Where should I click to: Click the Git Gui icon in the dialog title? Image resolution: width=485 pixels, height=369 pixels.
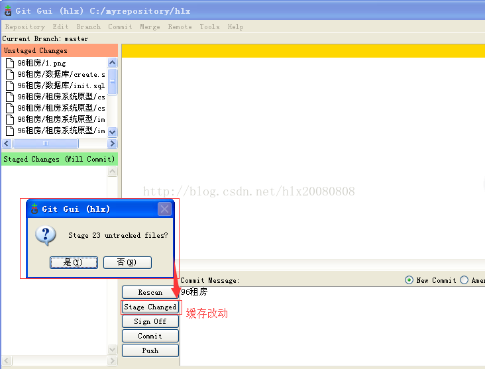click(34, 209)
